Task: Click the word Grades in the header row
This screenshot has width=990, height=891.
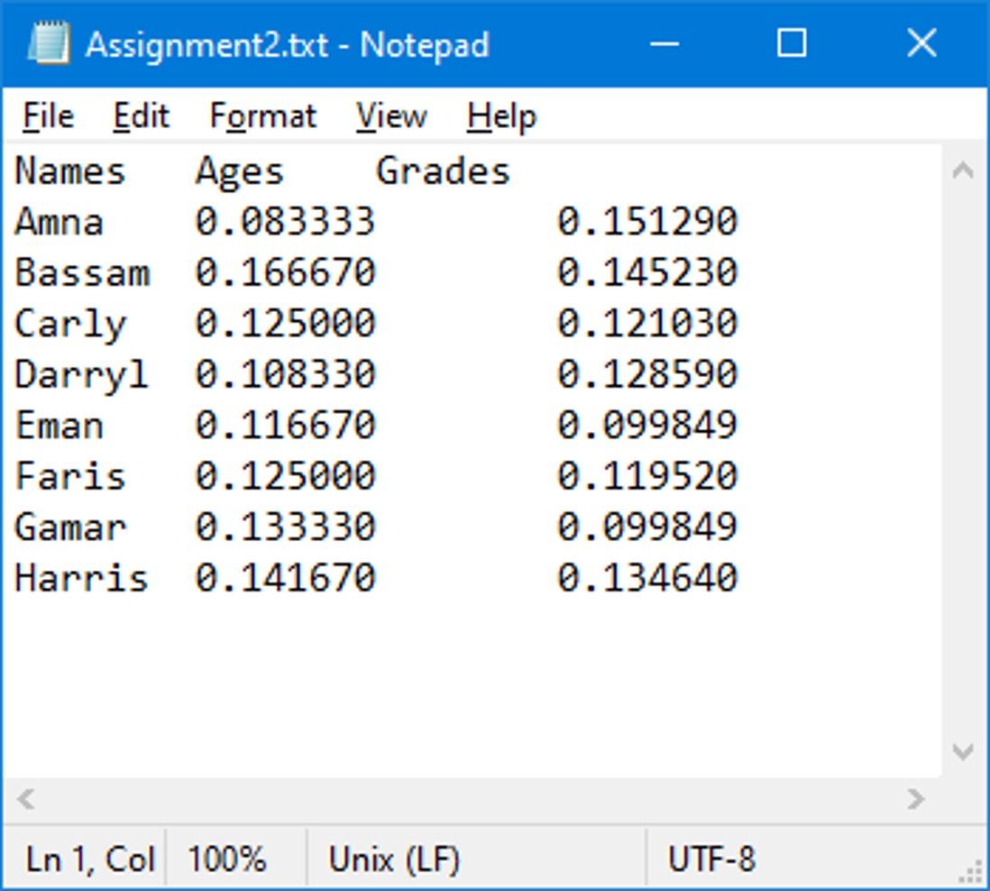Action: pos(443,171)
